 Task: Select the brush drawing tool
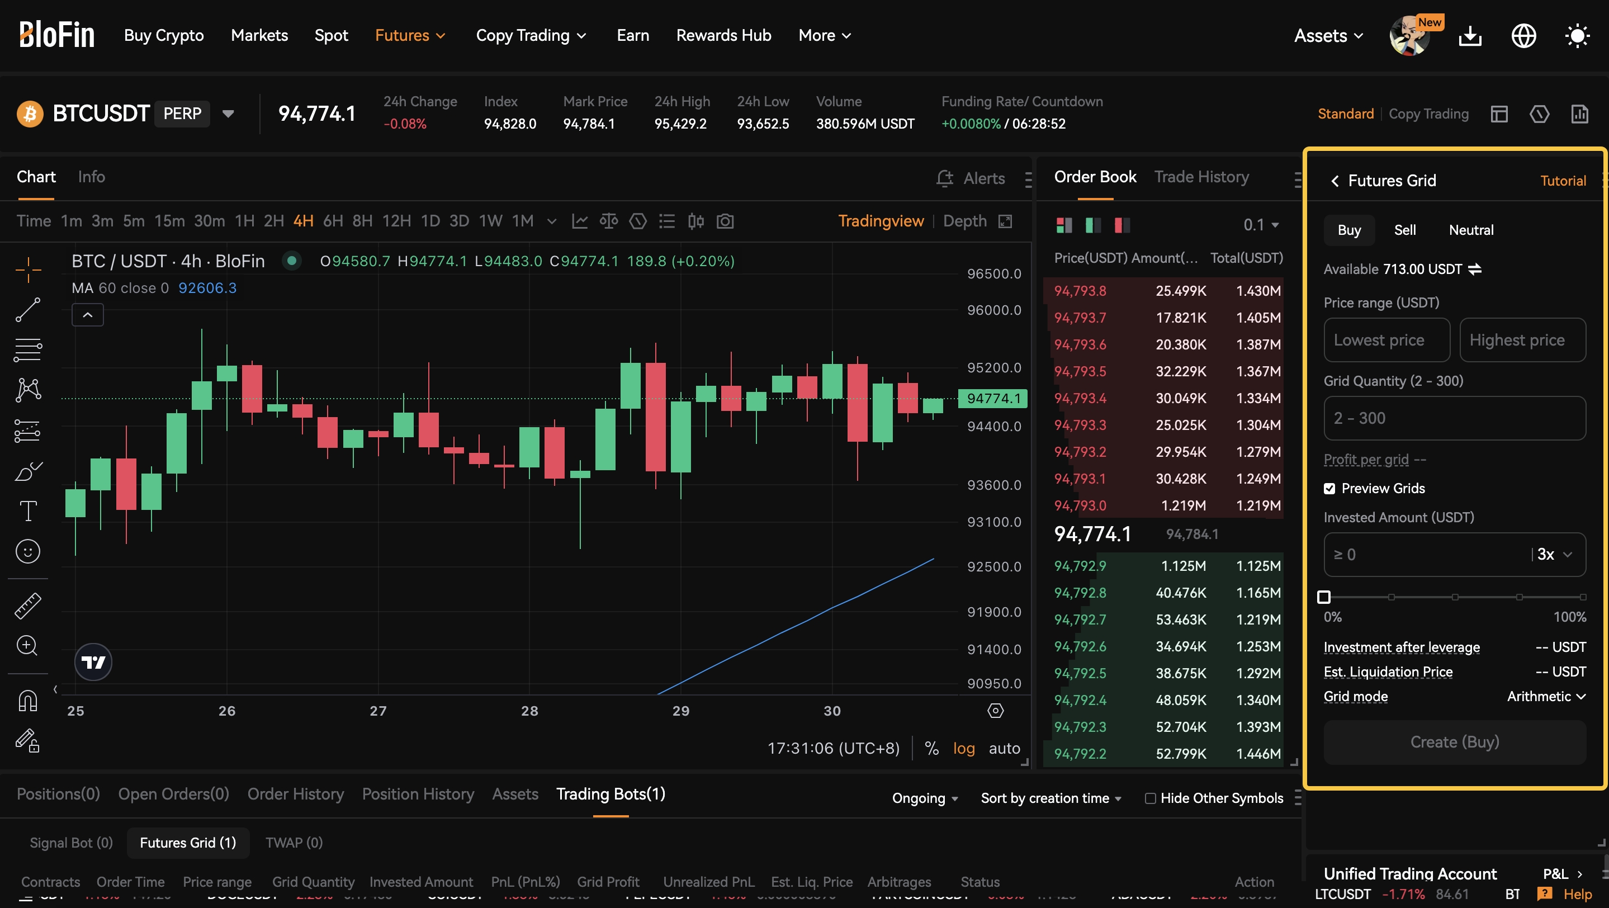28,471
